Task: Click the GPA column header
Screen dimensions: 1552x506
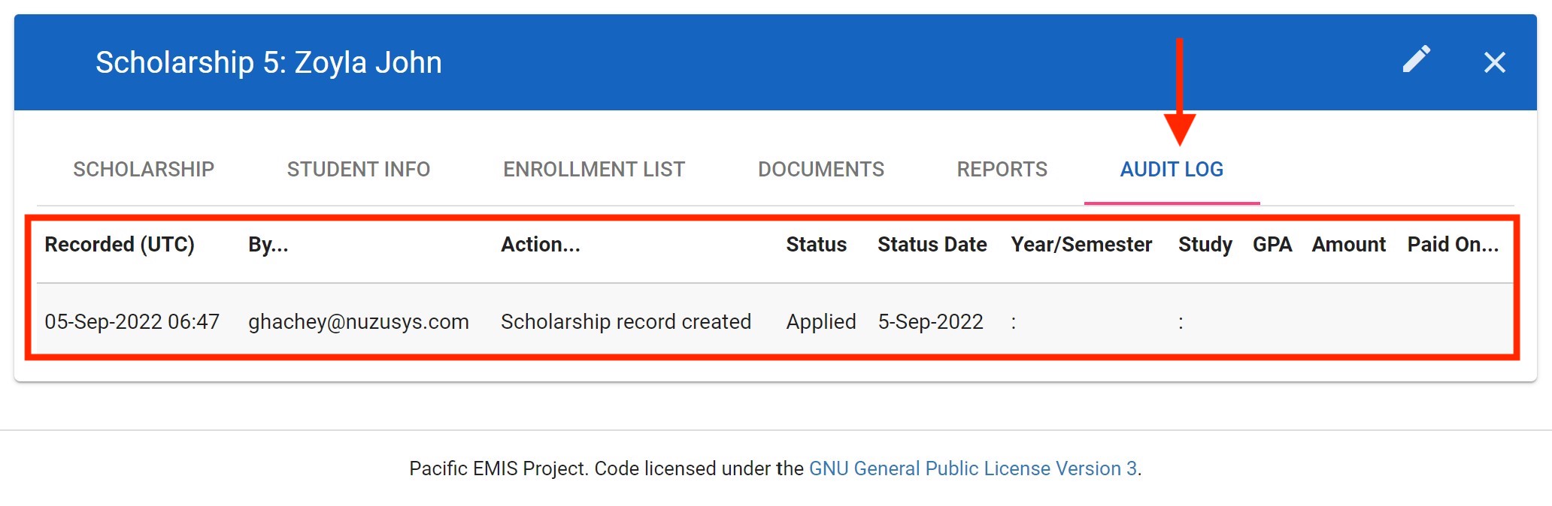Action: (1272, 245)
